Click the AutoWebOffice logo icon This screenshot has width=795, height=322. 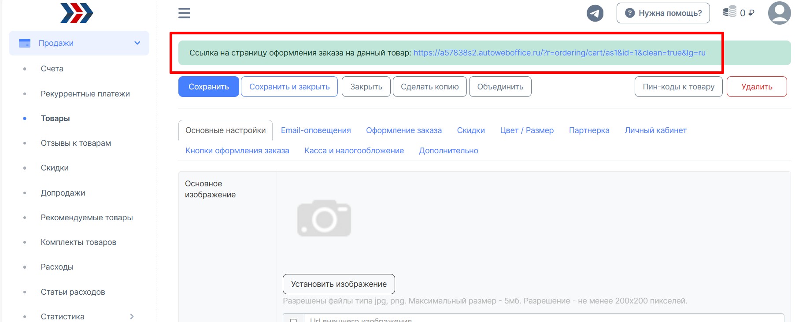[77, 13]
